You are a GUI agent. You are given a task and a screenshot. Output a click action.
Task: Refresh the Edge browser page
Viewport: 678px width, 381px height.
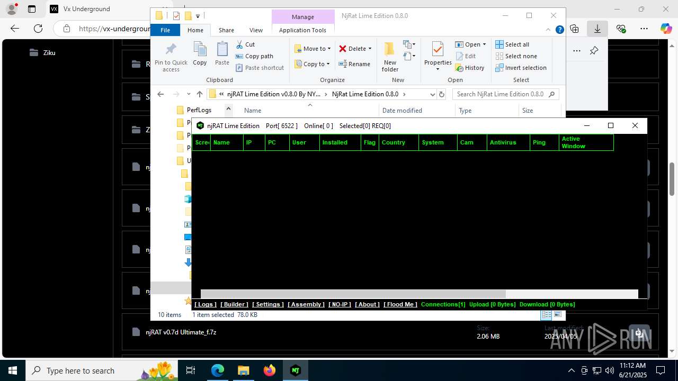click(38, 29)
